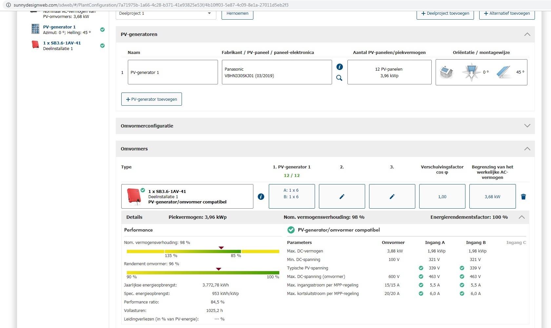This screenshot has height=328, width=551.
Task: Click the info icon beside SB3.6-1AV-41 inverter
Action: coord(261,197)
